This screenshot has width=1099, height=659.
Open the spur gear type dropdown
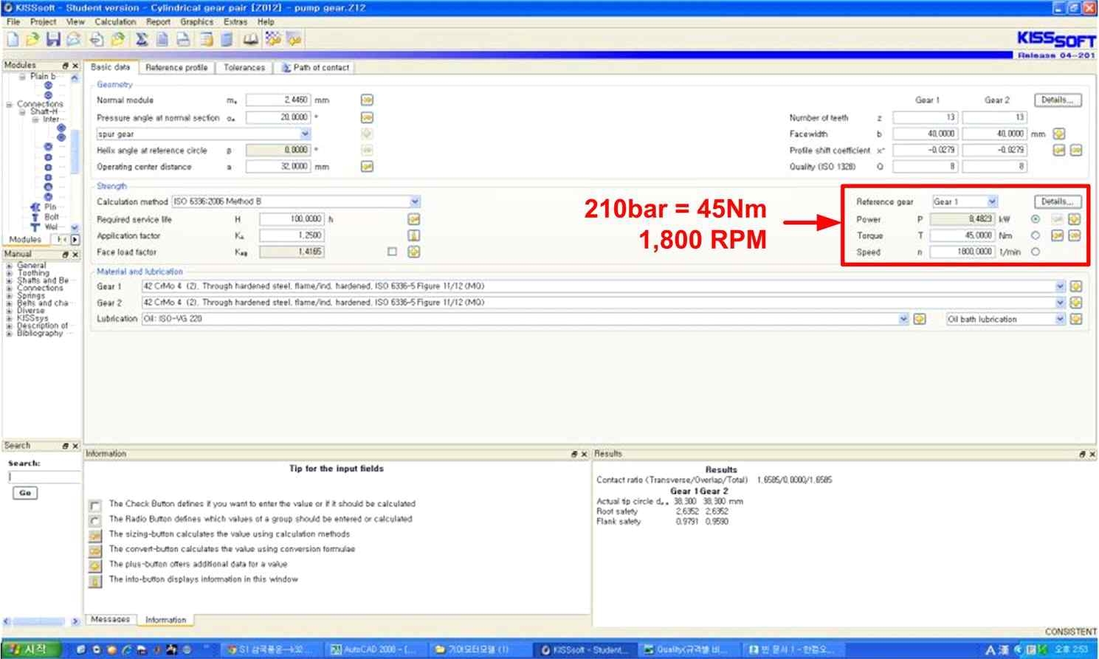(306, 134)
